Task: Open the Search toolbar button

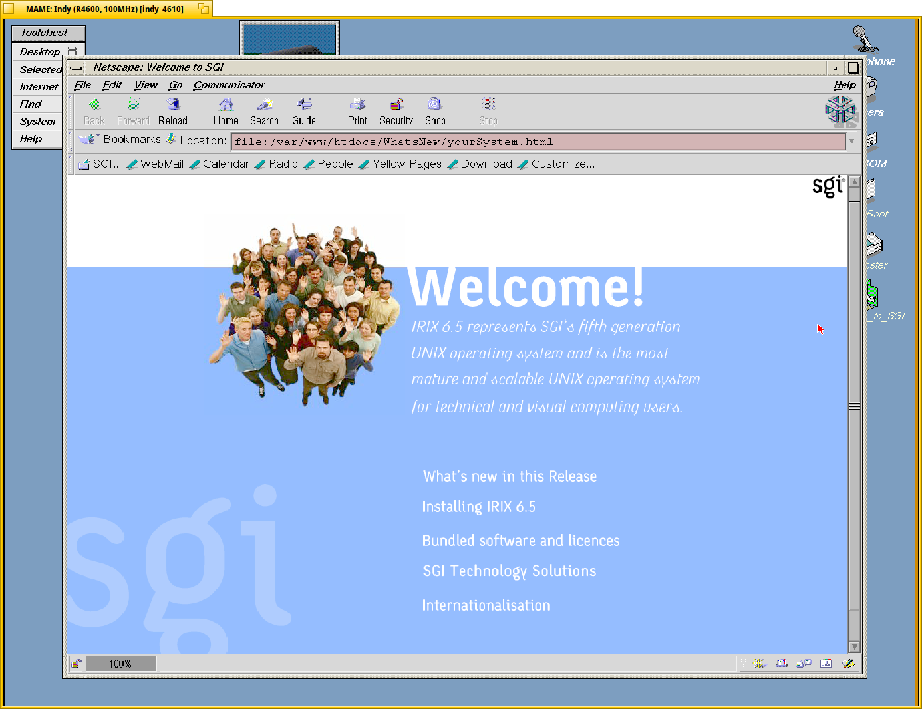Action: tap(264, 112)
